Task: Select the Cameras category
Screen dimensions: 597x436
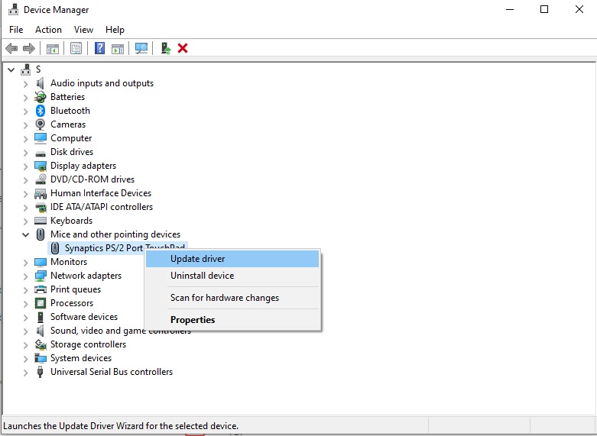Action: coord(68,124)
